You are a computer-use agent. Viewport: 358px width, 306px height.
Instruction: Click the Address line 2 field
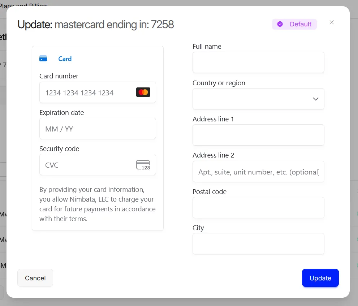coord(258,172)
